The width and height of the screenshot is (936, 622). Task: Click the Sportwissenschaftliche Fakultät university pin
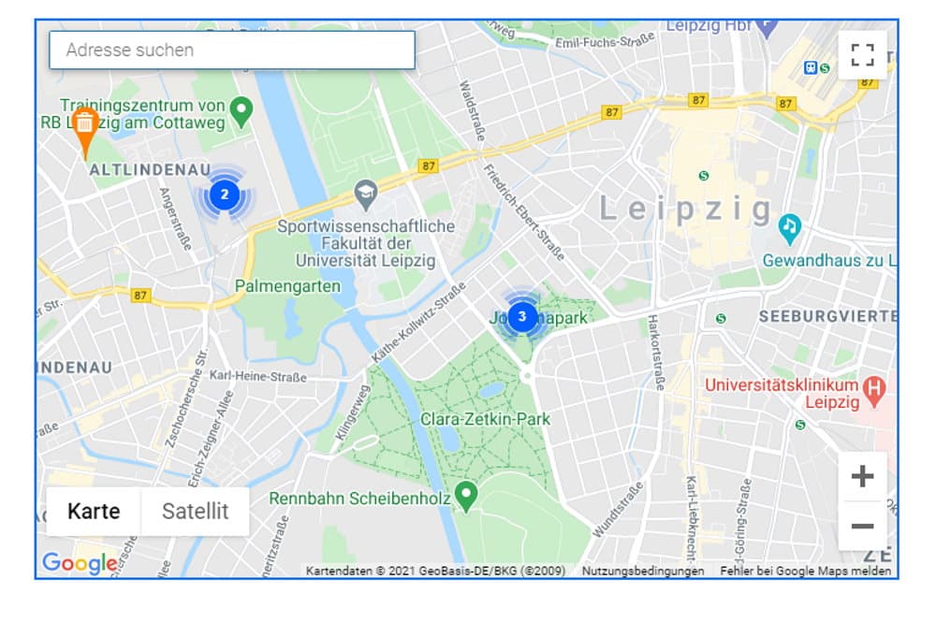click(x=366, y=195)
